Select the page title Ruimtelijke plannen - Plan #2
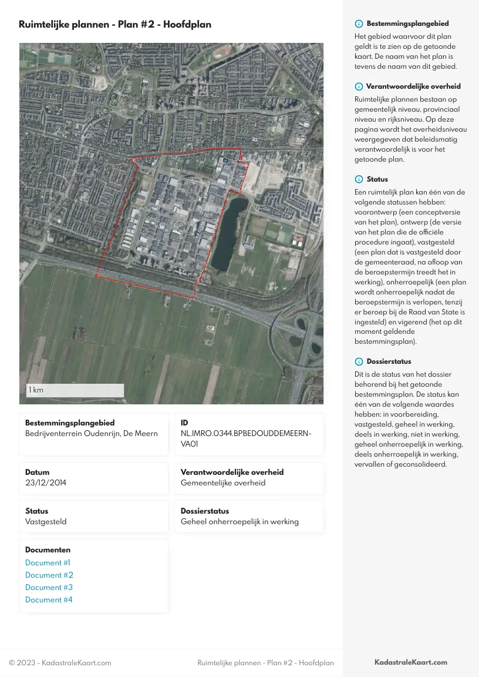The height and width of the screenshot is (677, 479). point(115,24)
